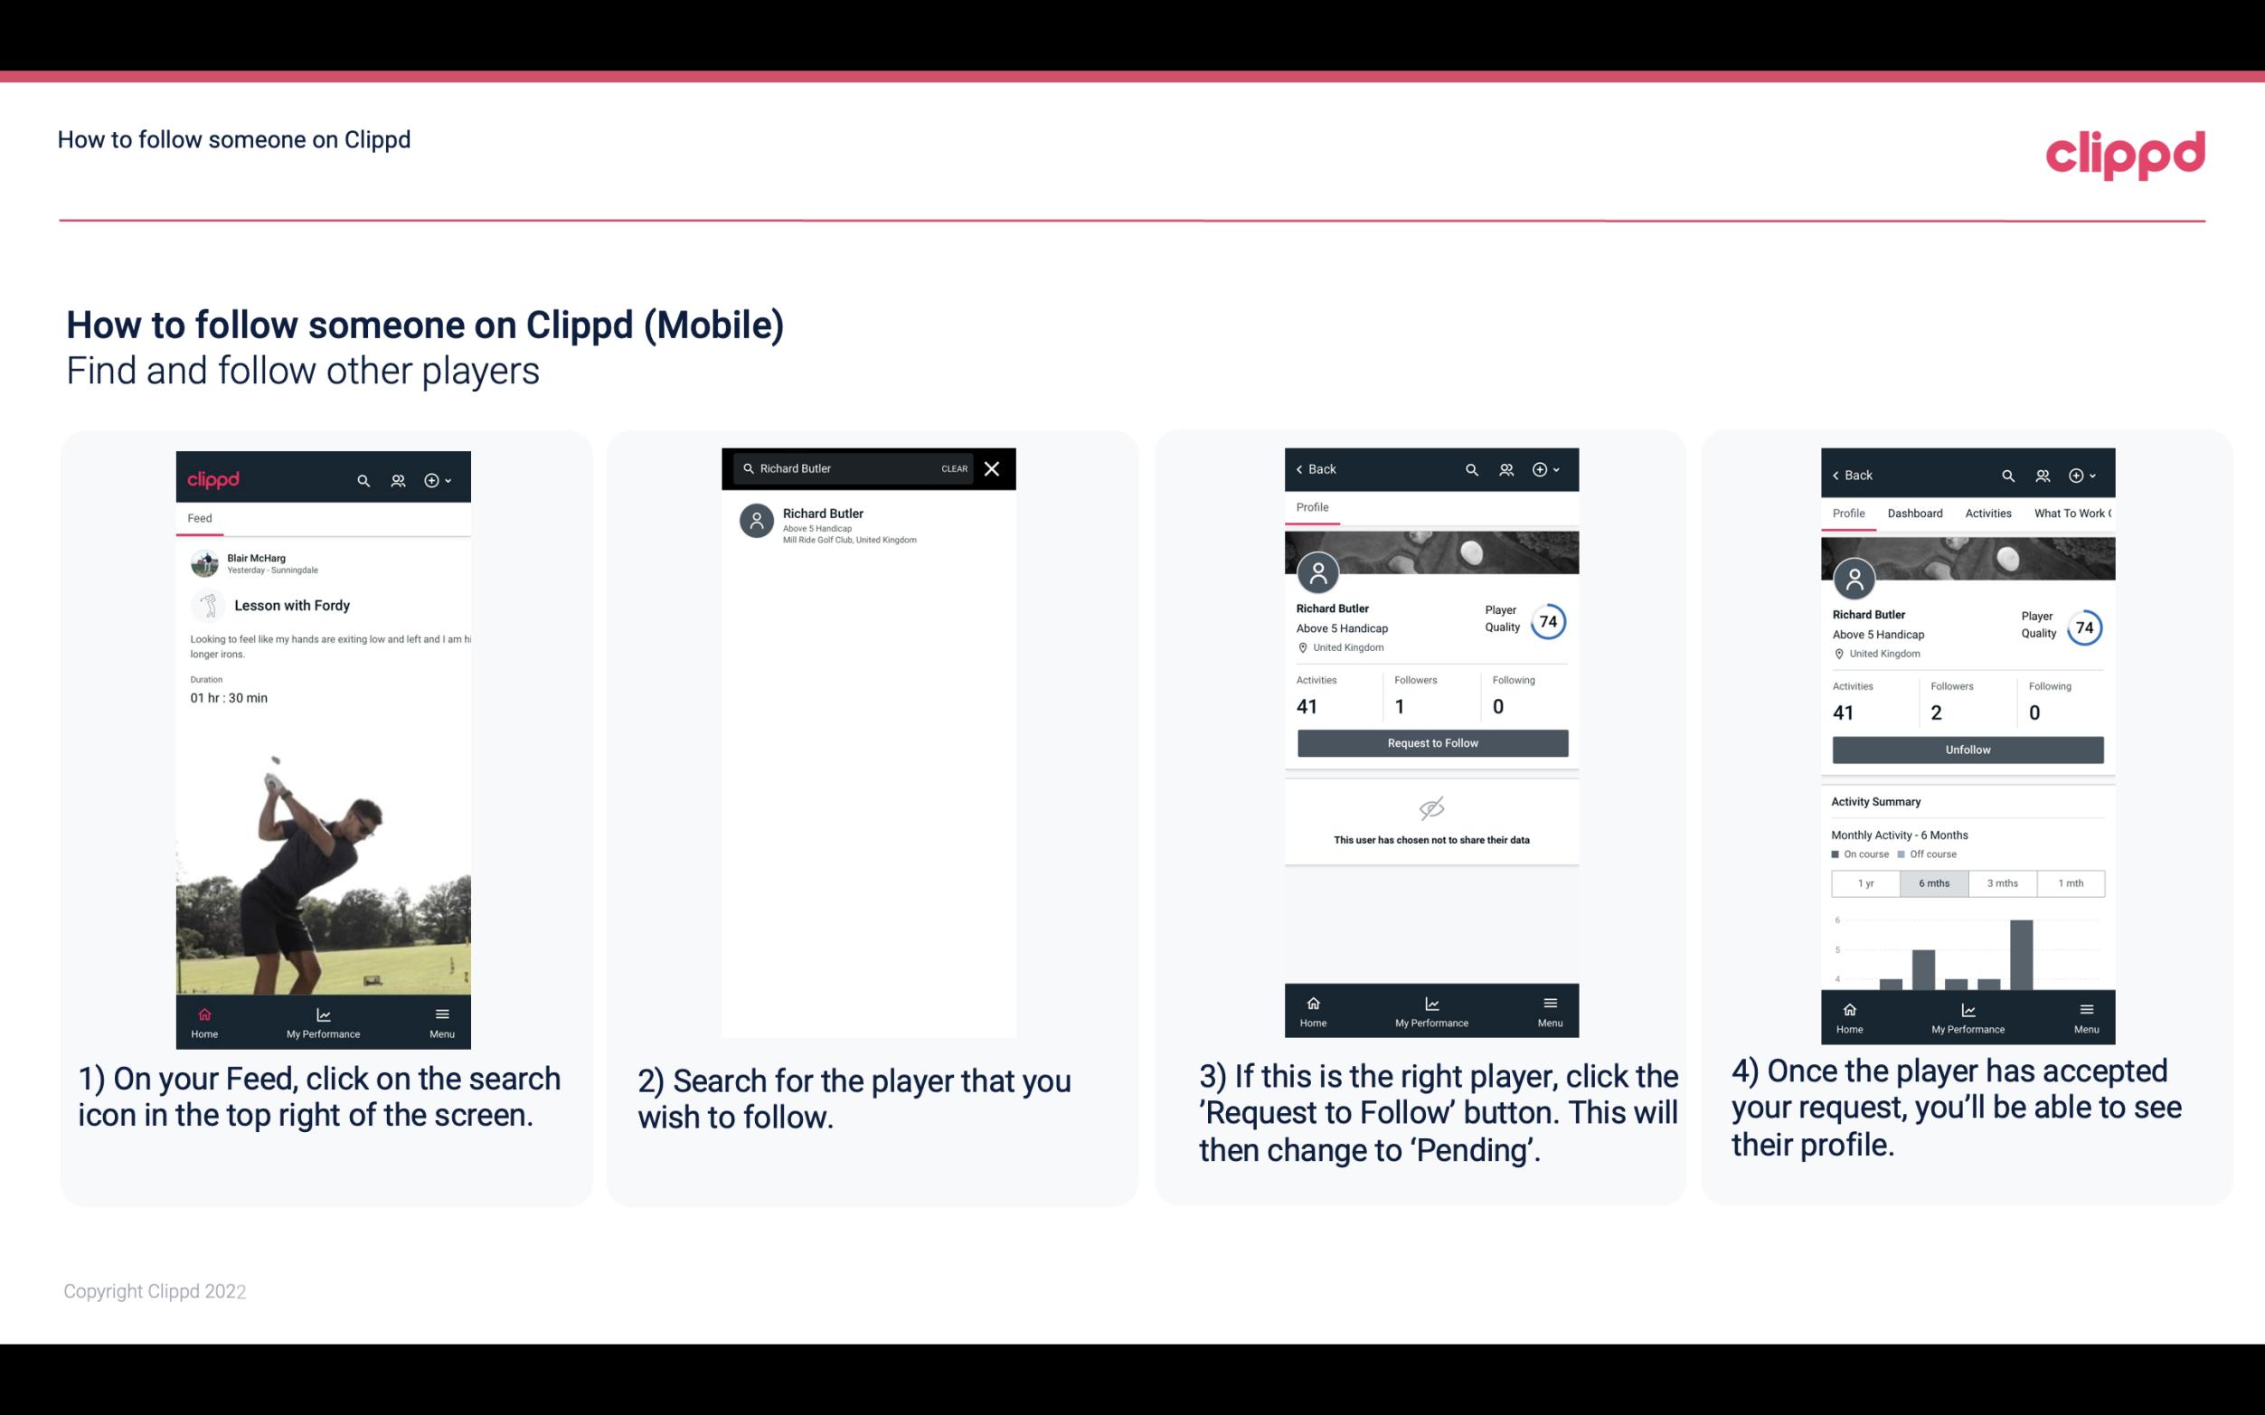Click the Back arrow on Richard Butler profile

tap(1302, 467)
